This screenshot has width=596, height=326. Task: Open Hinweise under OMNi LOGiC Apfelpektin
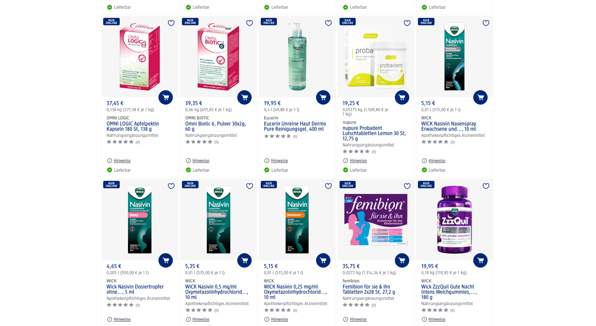(119, 161)
